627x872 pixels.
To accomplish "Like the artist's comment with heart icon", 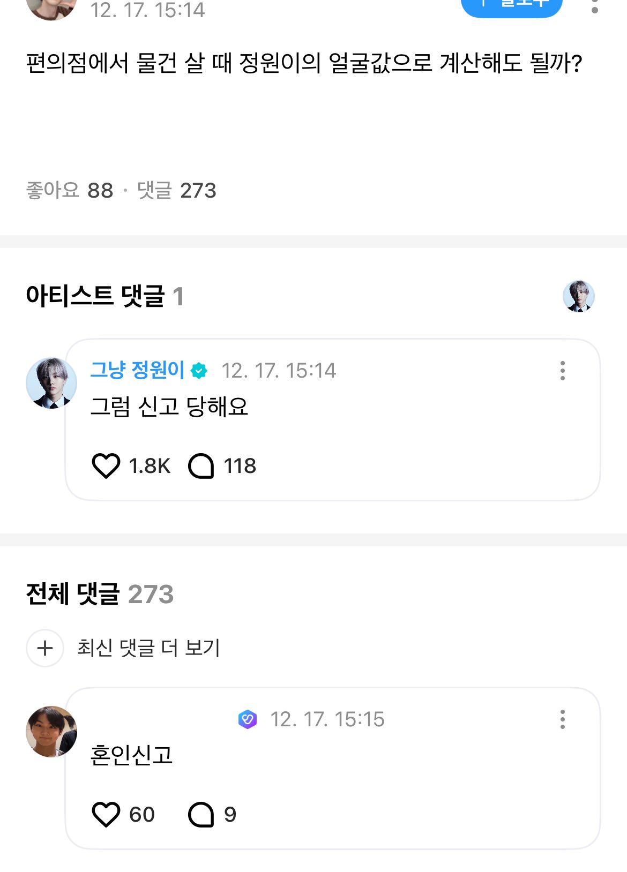I will [x=106, y=465].
